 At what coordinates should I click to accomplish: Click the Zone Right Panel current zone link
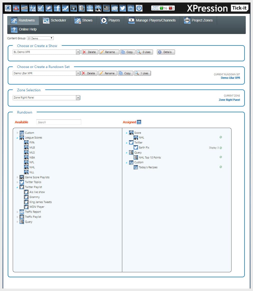(229, 100)
